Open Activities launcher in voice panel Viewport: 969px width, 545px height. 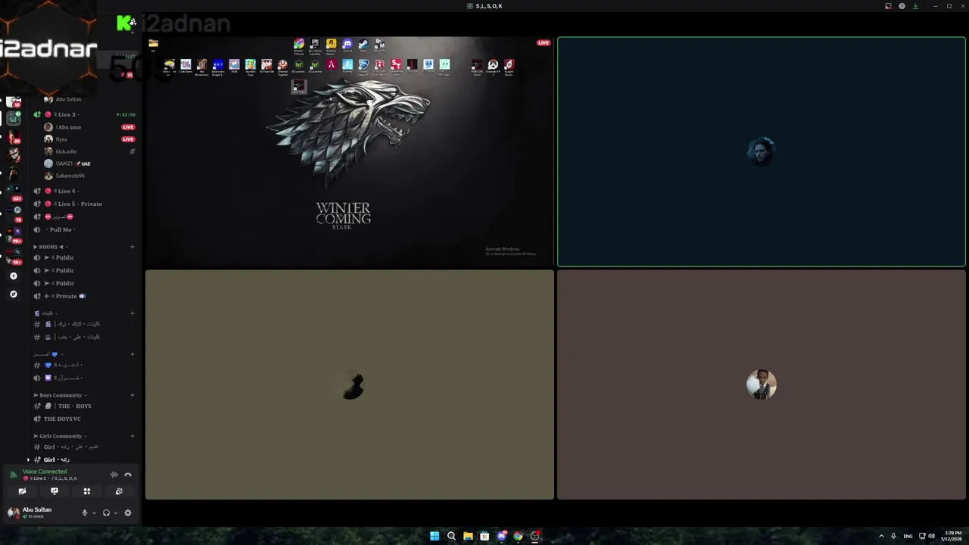pos(87,491)
